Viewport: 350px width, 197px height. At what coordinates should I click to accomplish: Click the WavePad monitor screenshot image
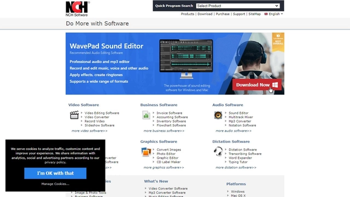coord(186,59)
